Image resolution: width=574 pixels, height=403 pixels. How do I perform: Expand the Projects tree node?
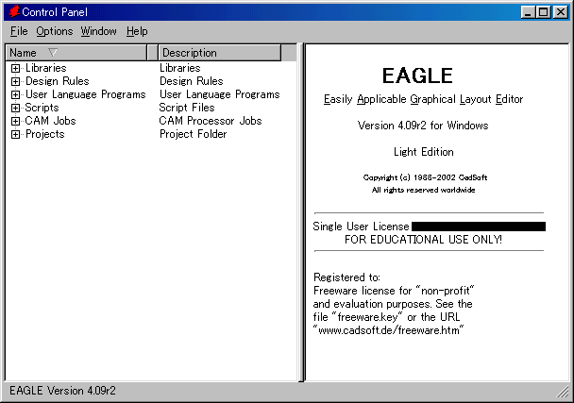click(x=15, y=134)
